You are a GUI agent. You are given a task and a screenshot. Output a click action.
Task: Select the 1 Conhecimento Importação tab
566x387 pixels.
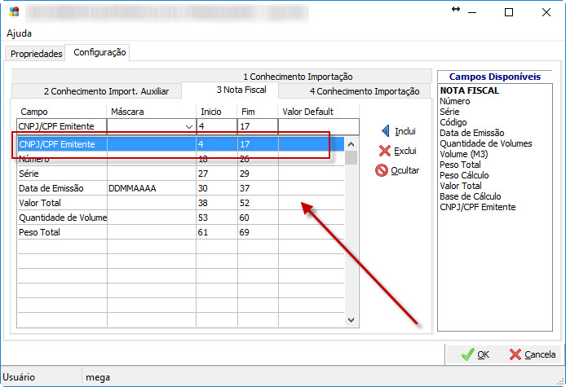(x=297, y=77)
